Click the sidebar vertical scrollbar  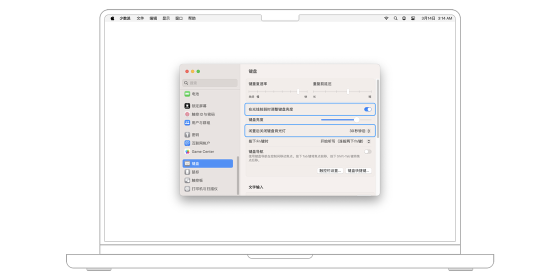(x=238, y=175)
